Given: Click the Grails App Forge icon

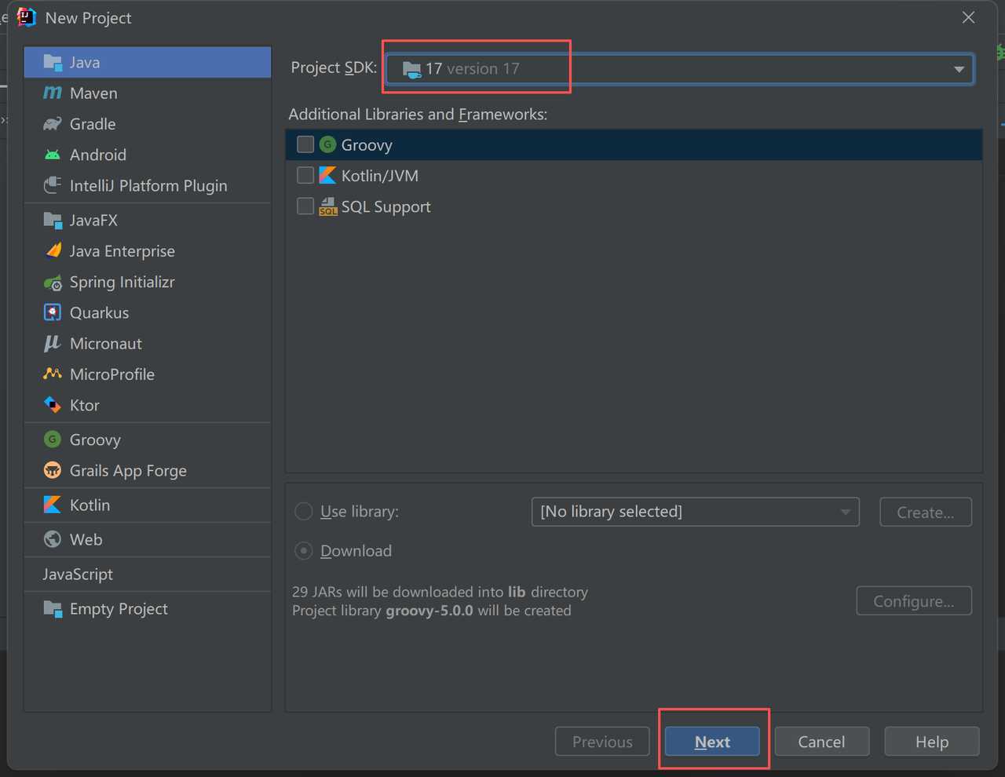Looking at the screenshot, I should (53, 471).
